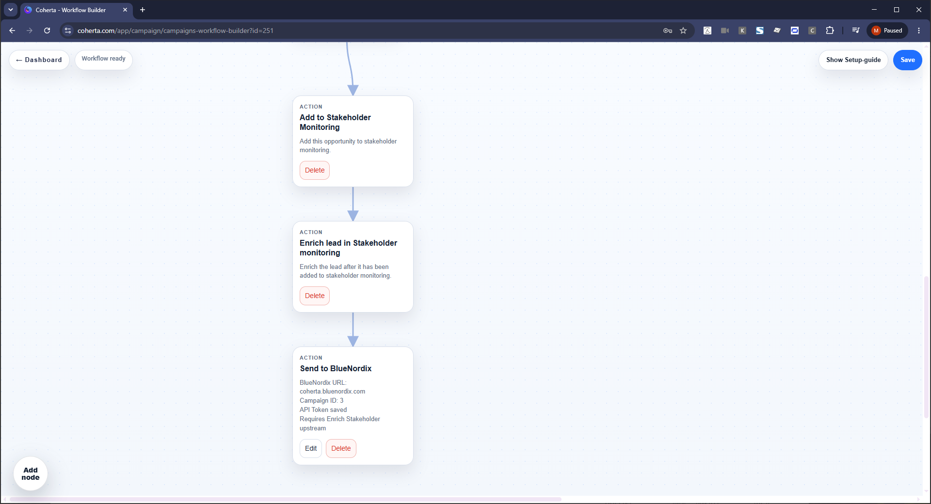Viewport: 931px width, 504px height.
Task: Delete the Add to Stakeholder Monitoring node
Action: pos(315,170)
